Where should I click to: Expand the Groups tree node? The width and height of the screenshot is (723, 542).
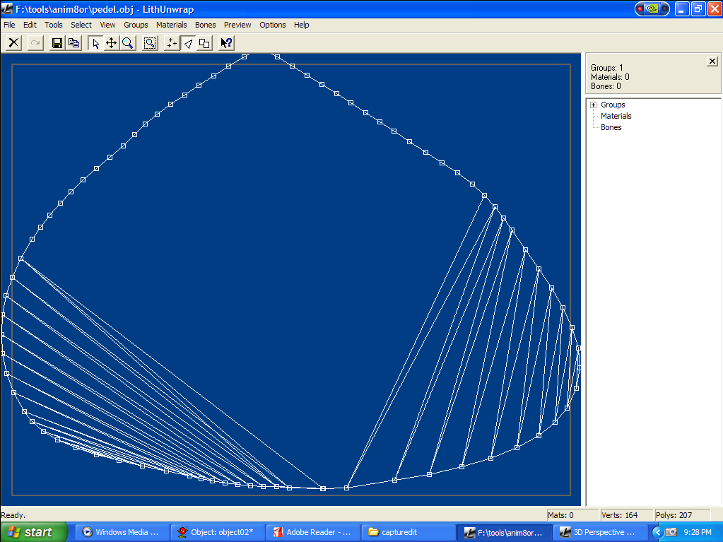pyautogui.click(x=594, y=105)
